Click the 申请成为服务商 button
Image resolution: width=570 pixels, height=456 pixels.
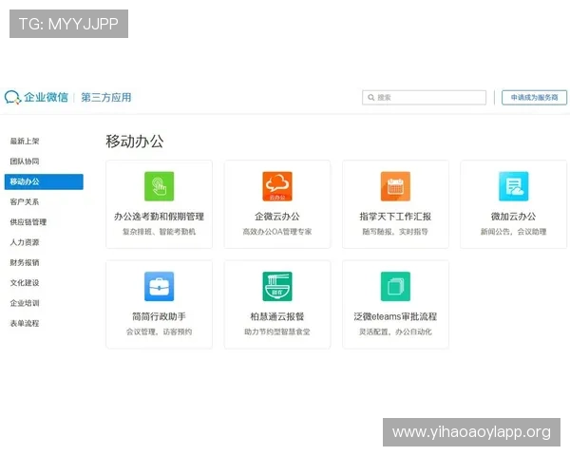(534, 98)
